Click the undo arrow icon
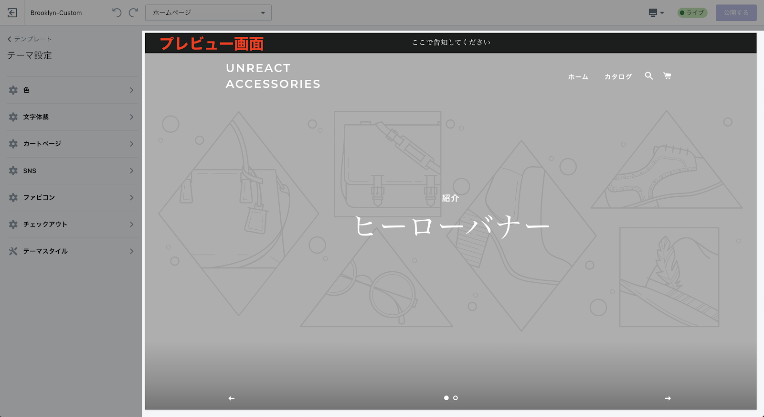The image size is (764, 417). (117, 13)
